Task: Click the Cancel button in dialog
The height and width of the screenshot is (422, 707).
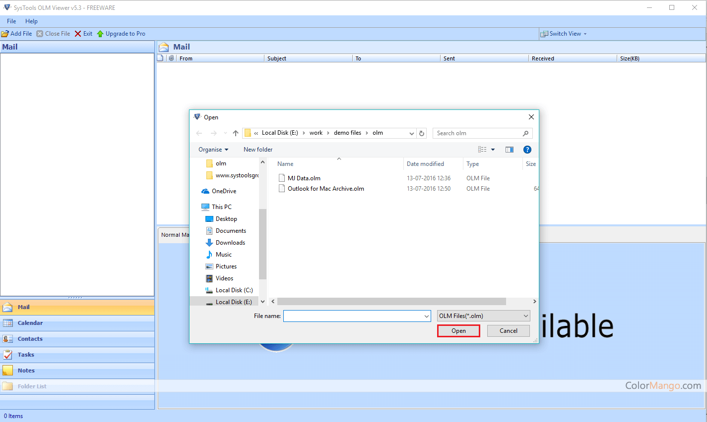Action: click(509, 331)
